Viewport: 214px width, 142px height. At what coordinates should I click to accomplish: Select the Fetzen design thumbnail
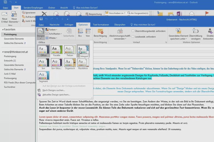click(x=70, y=51)
